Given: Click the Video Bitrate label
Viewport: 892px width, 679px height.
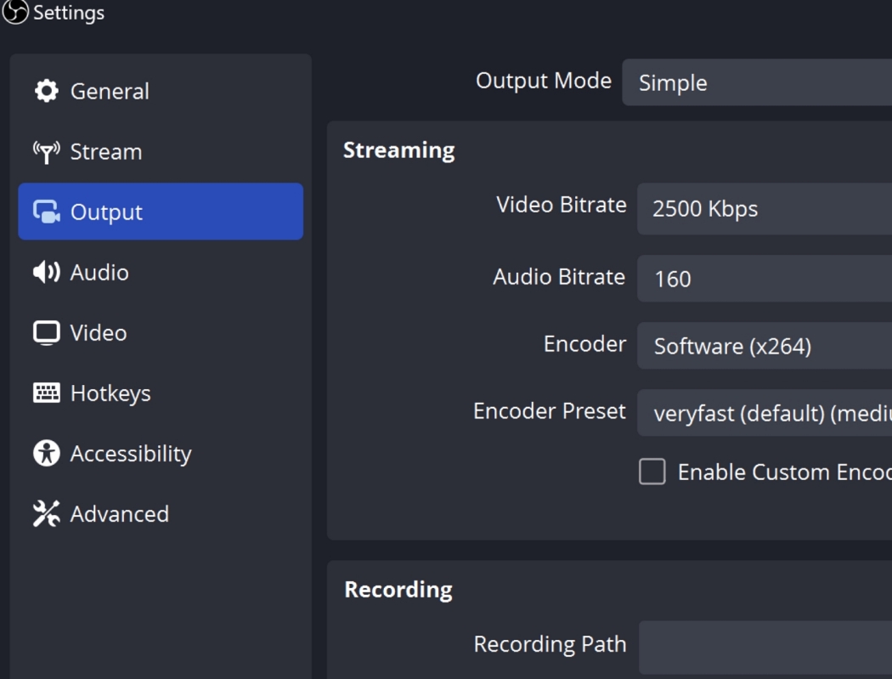Looking at the screenshot, I should pyautogui.click(x=561, y=204).
